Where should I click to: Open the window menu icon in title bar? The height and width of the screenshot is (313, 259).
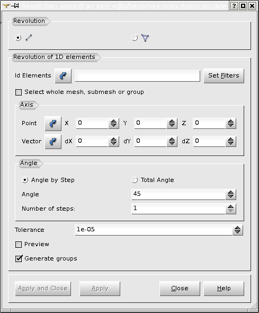click(6, 6)
